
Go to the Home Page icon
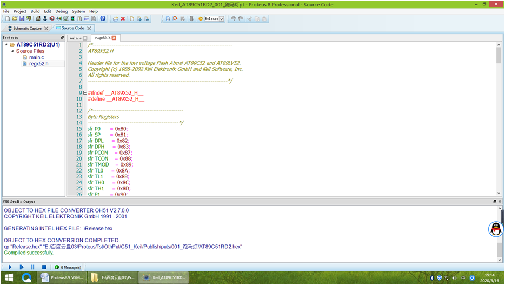(38, 19)
